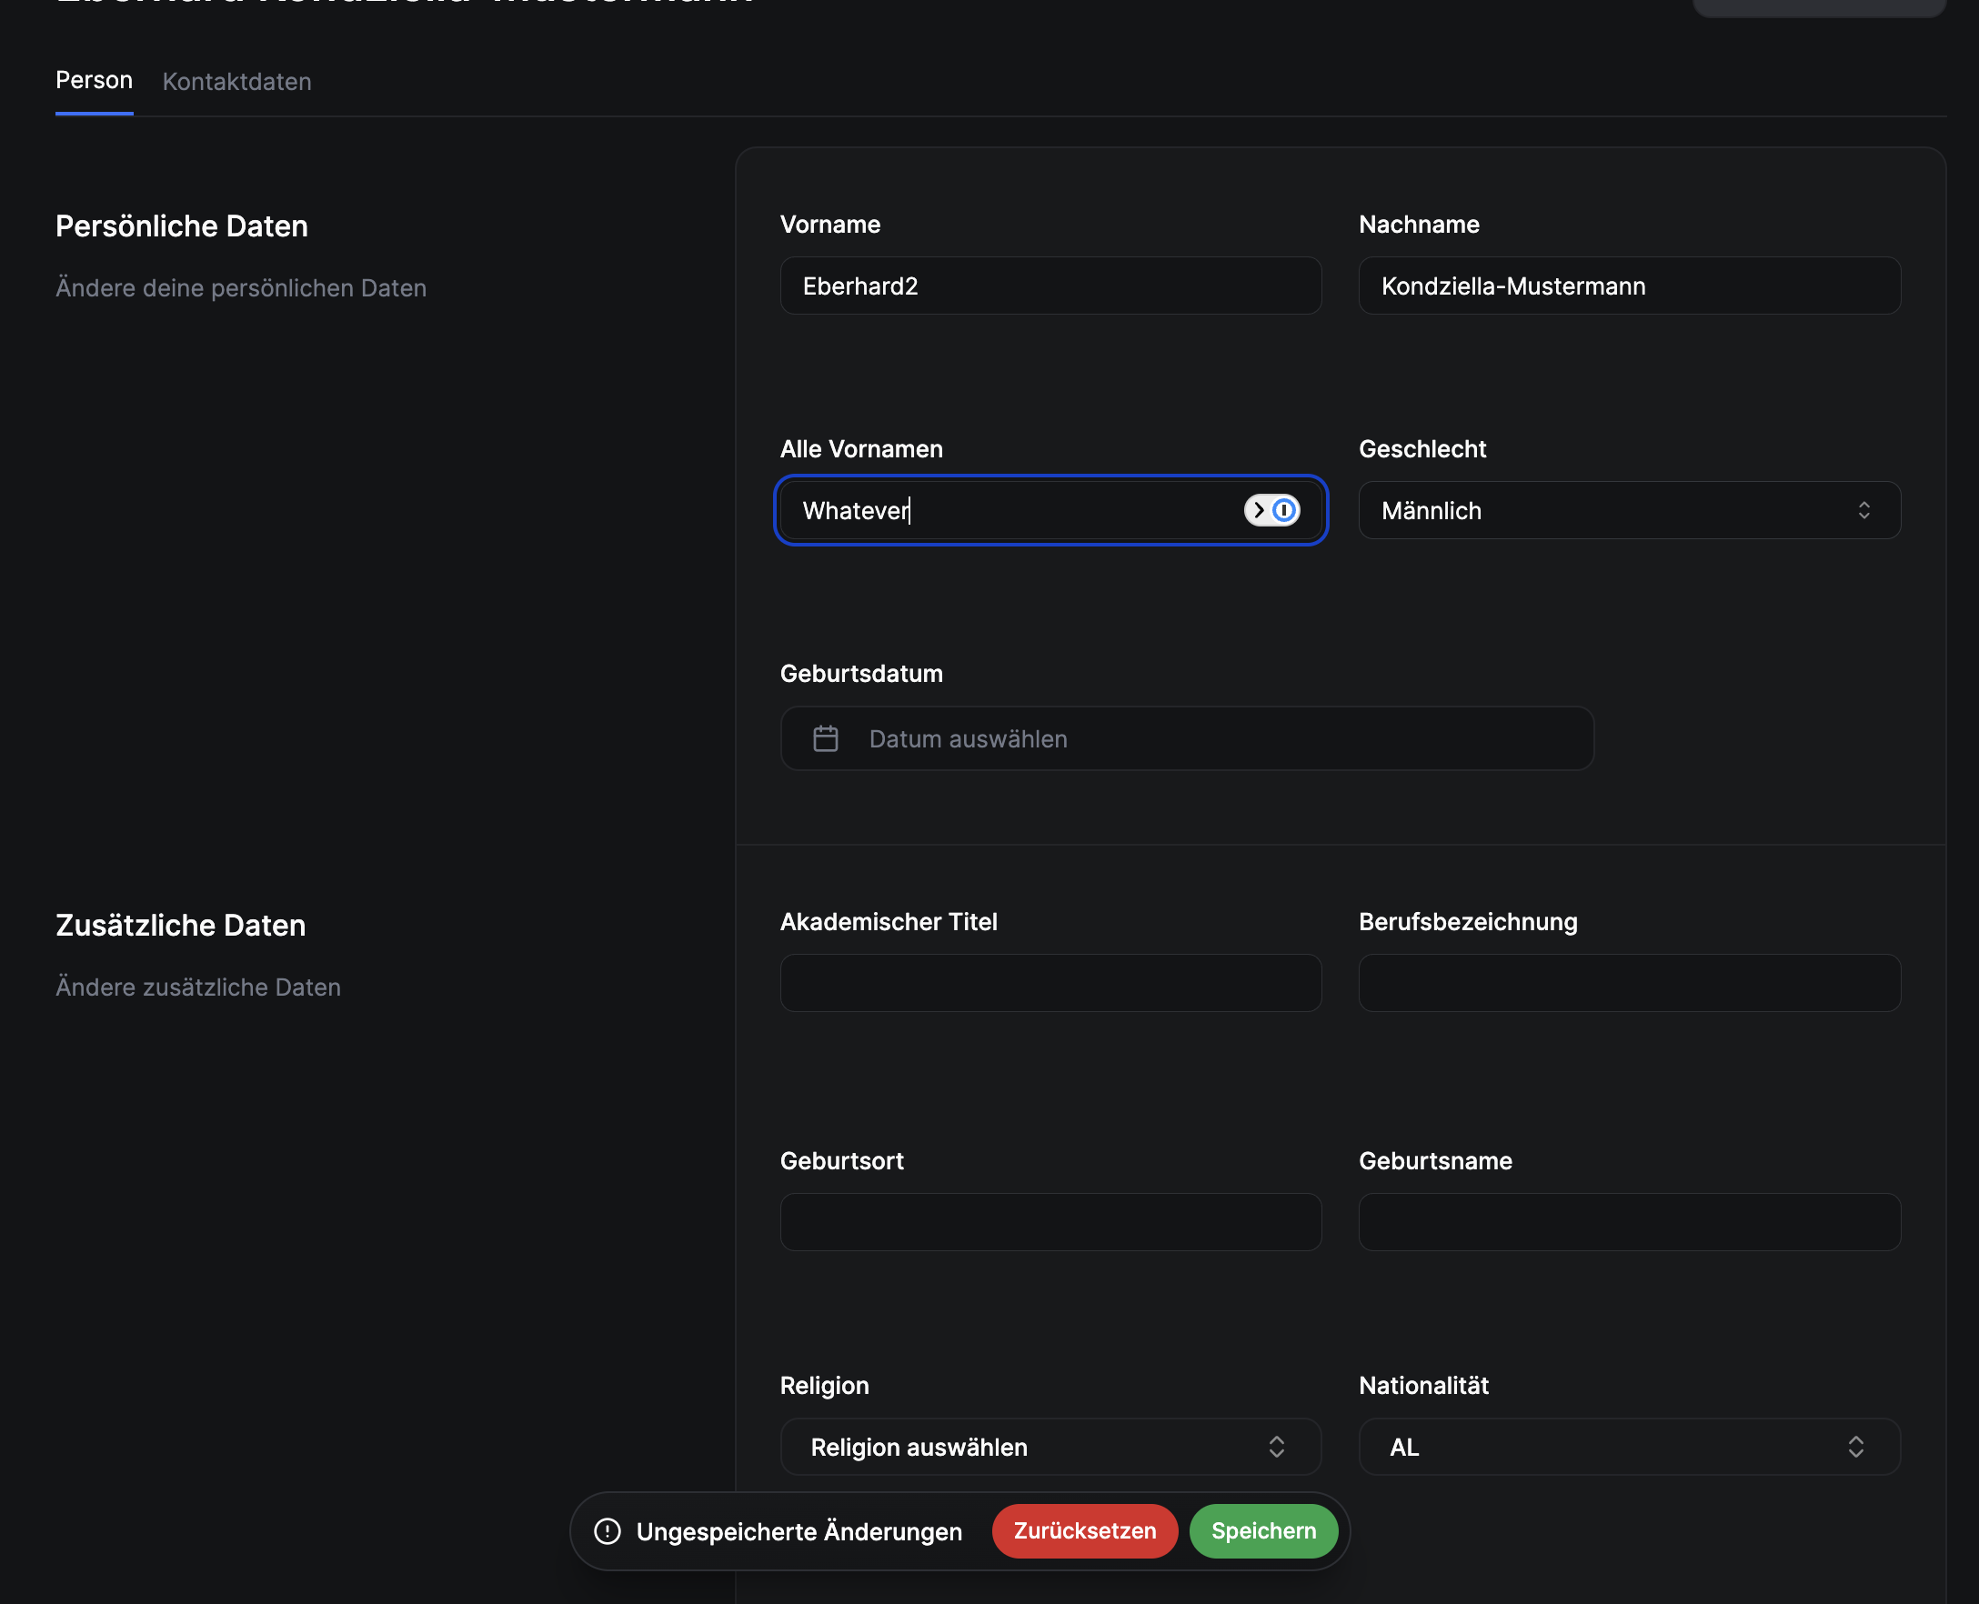Focus the Vorname field containing Eberhard2
The height and width of the screenshot is (1604, 1979).
click(1050, 286)
